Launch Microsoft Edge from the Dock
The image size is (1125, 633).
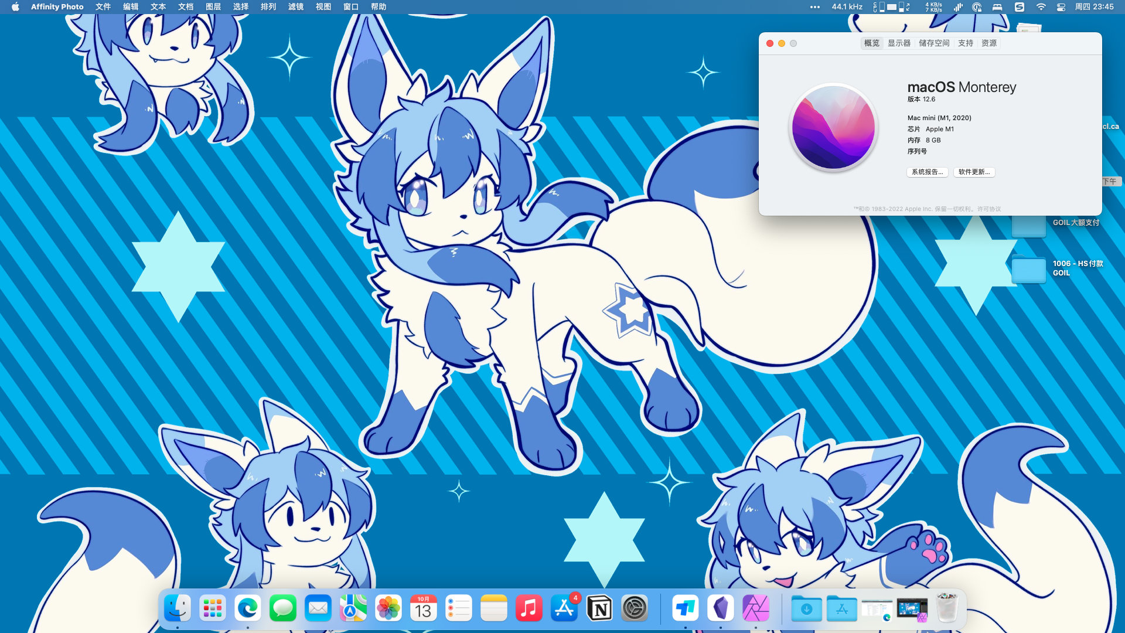(247, 608)
